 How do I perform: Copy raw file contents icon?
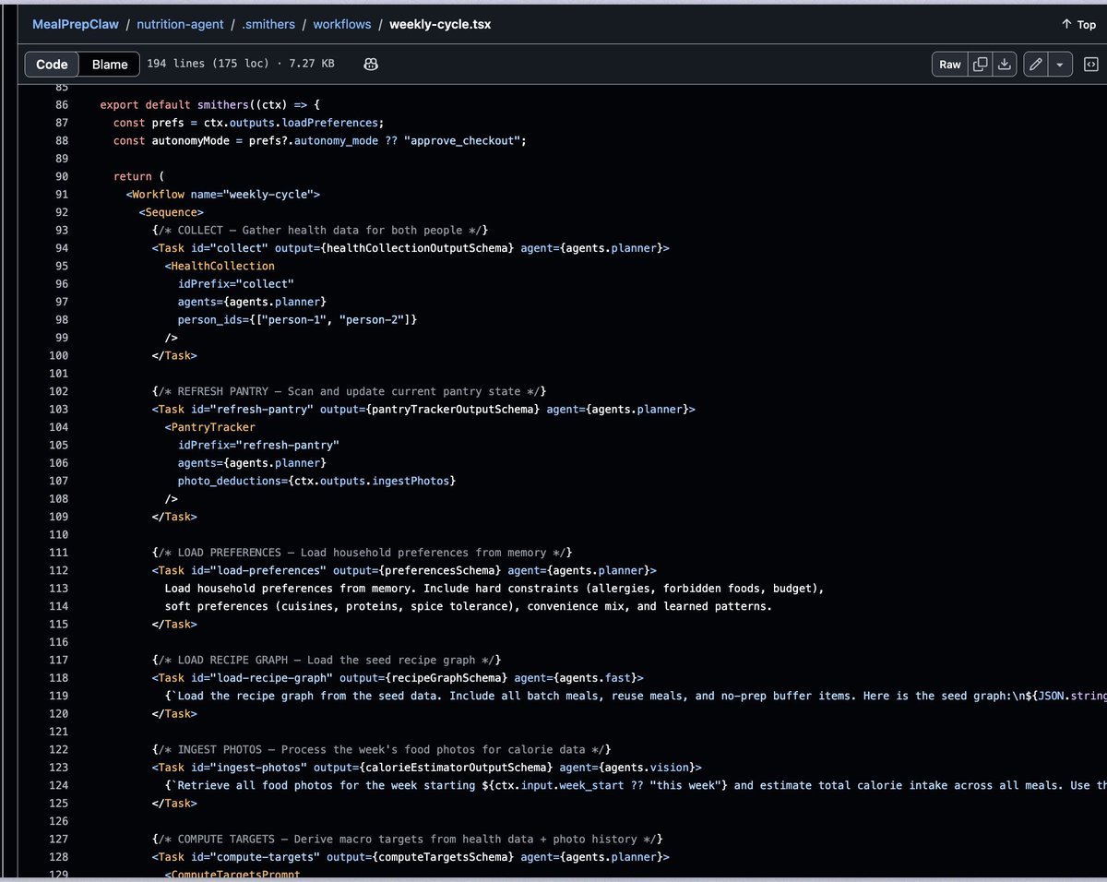(x=981, y=64)
